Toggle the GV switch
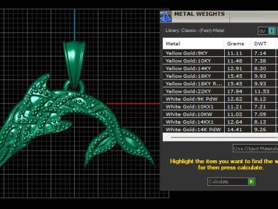278x209 pixels. (x=267, y=31)
